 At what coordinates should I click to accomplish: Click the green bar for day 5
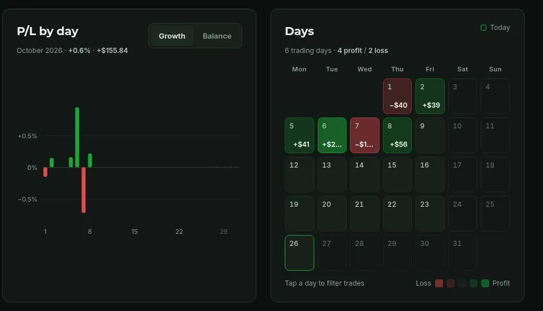click(x=71, y=162)
